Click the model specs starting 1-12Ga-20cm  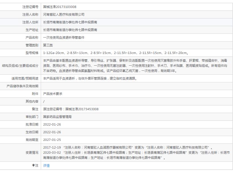coord(116,53)
